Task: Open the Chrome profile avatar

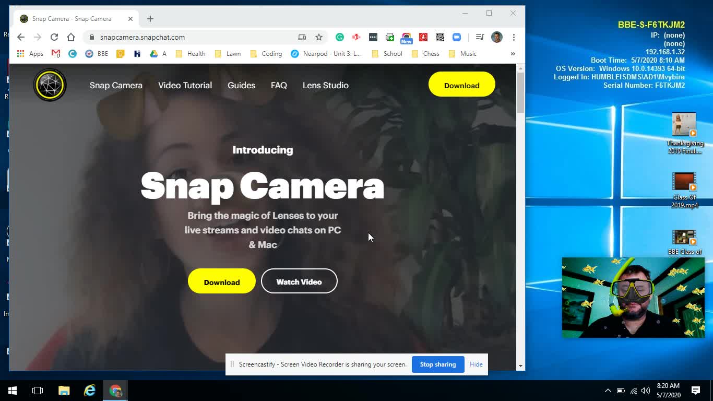Action: click(497, 37)
